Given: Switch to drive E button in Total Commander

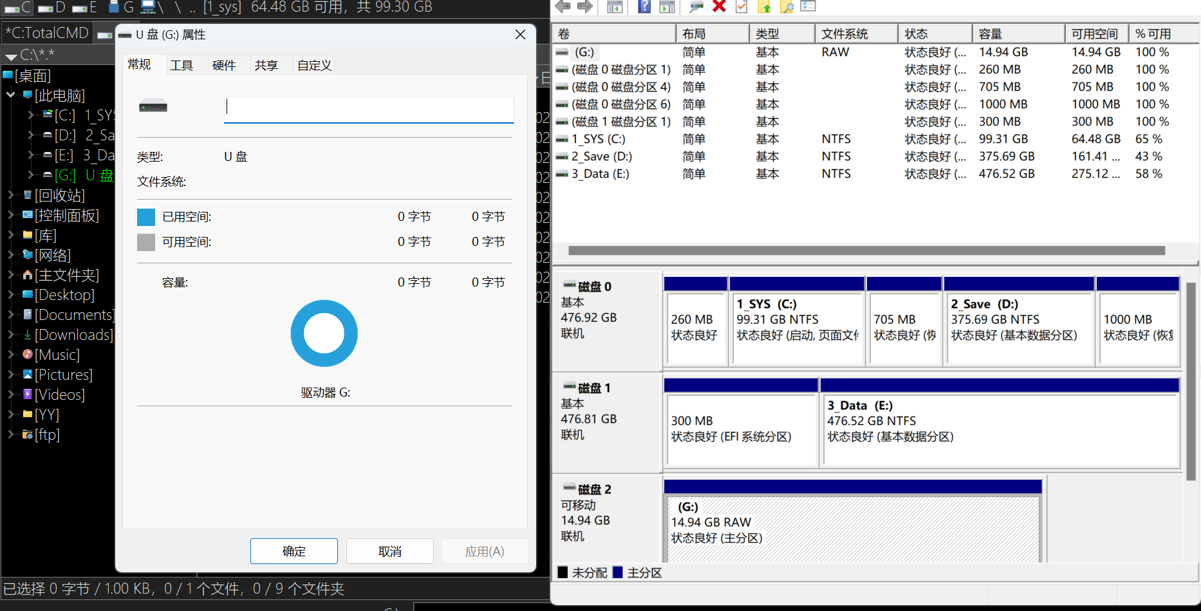Looking at the screenshot, I should (x=85, y=7).
